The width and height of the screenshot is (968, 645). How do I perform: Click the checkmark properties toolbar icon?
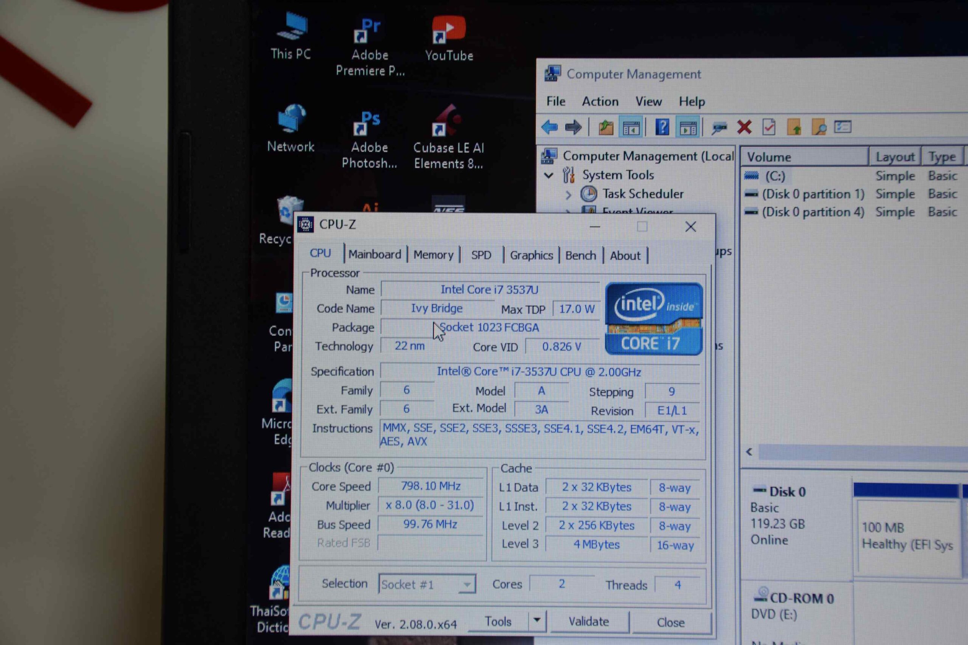point(769,127)
